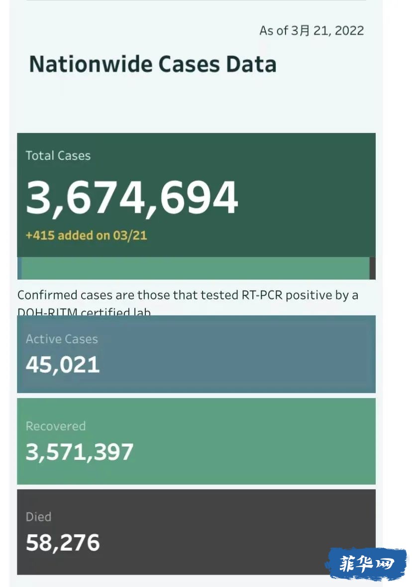Click the Recovered label text

coord(56,426)
